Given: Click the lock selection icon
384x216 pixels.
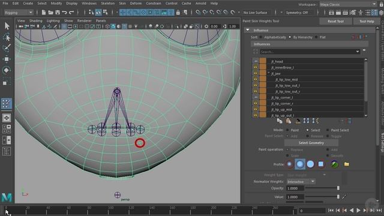Looking at the screenshot, I should pos(178,12).
